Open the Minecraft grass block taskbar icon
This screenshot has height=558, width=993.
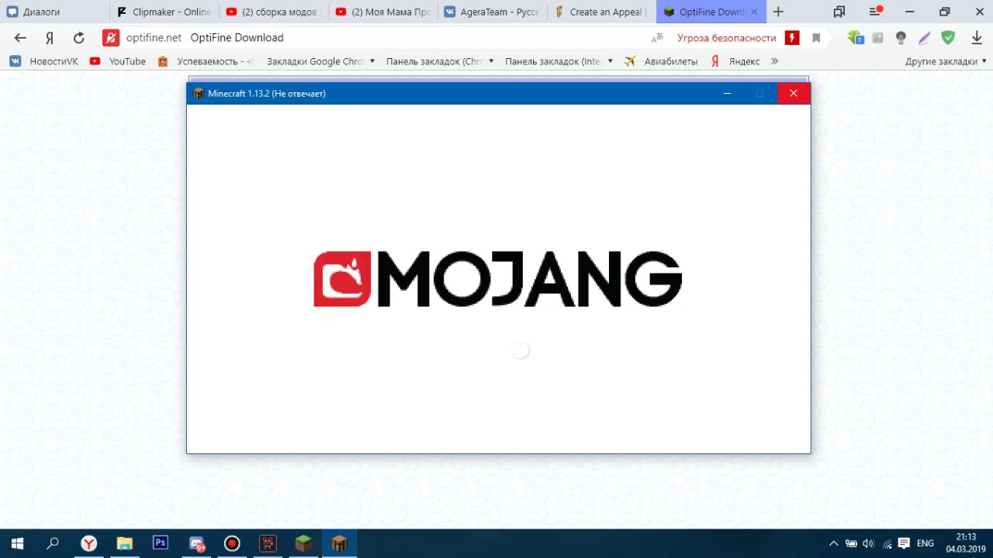coord(303,543)
